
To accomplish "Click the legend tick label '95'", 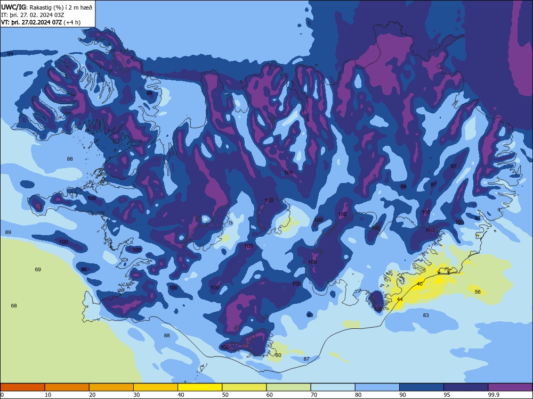I will click(447, 395).
